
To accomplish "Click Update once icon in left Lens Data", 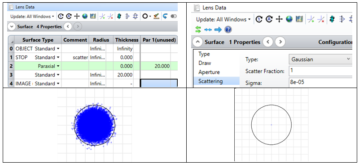I will (x=61, y=17).
